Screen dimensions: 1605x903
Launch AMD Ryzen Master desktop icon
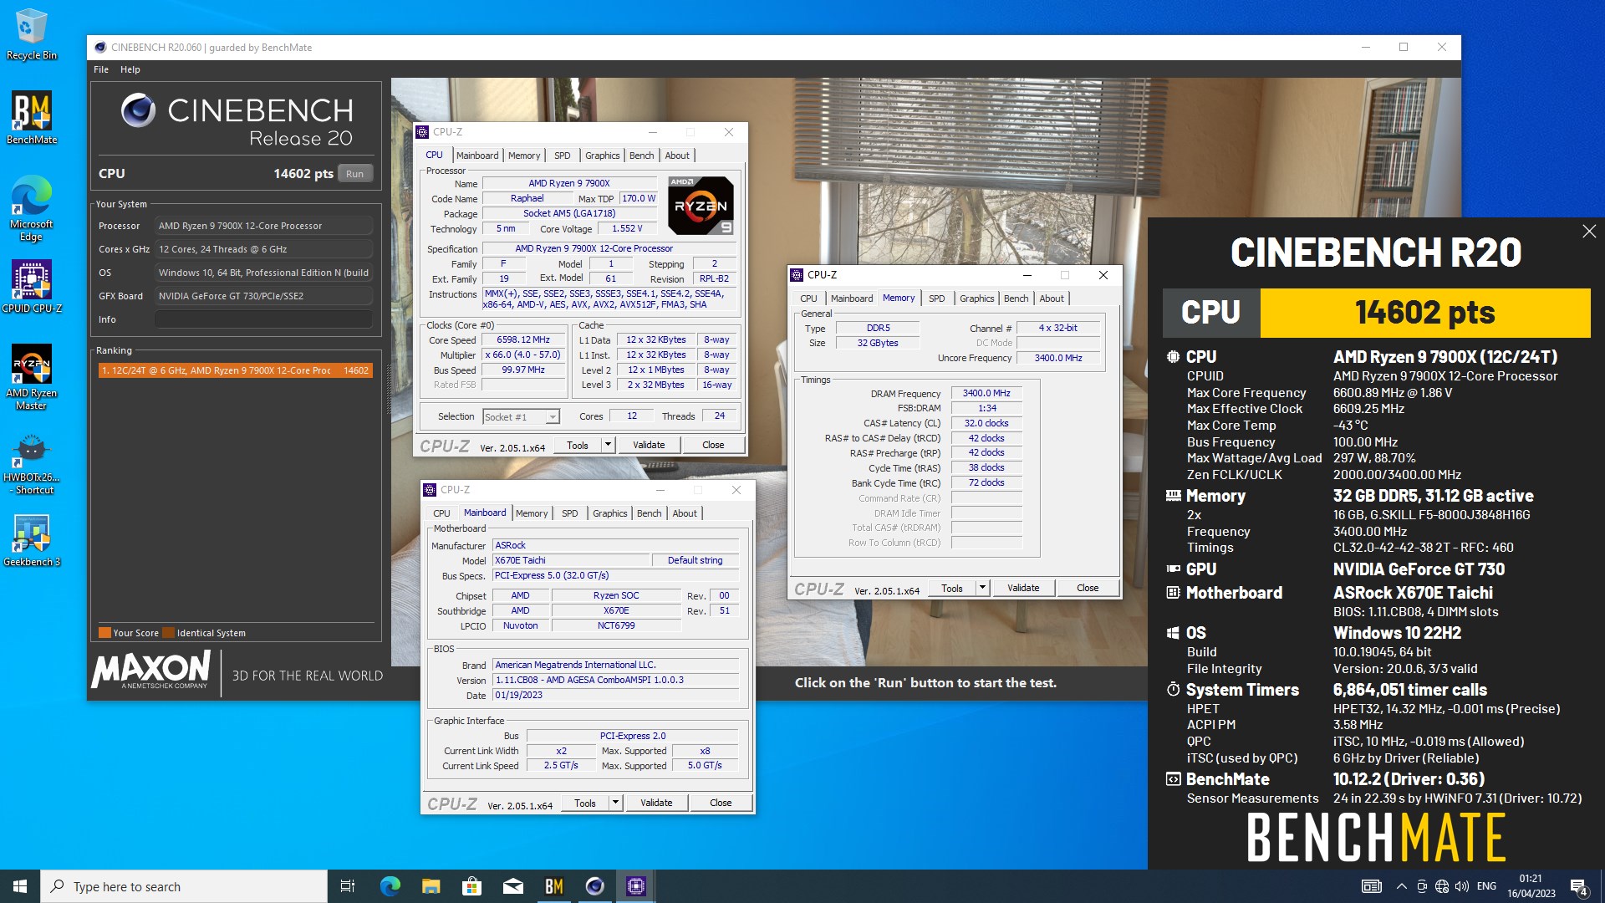coord(31,377)
